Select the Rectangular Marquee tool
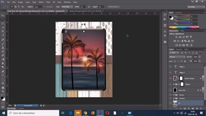The width and height of the screenshot is (206, 116). click(x=3, y=20)
